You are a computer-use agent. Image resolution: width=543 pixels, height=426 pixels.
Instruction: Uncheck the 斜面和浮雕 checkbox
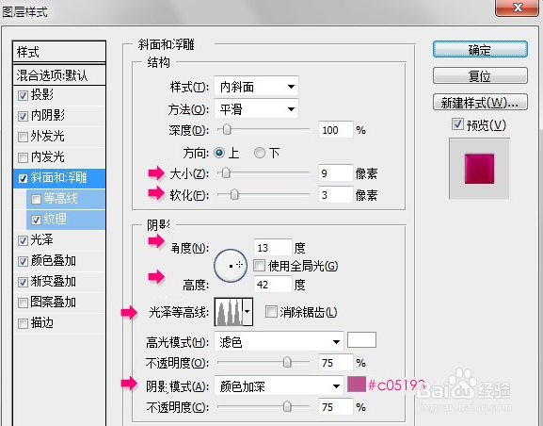(23, 178)
